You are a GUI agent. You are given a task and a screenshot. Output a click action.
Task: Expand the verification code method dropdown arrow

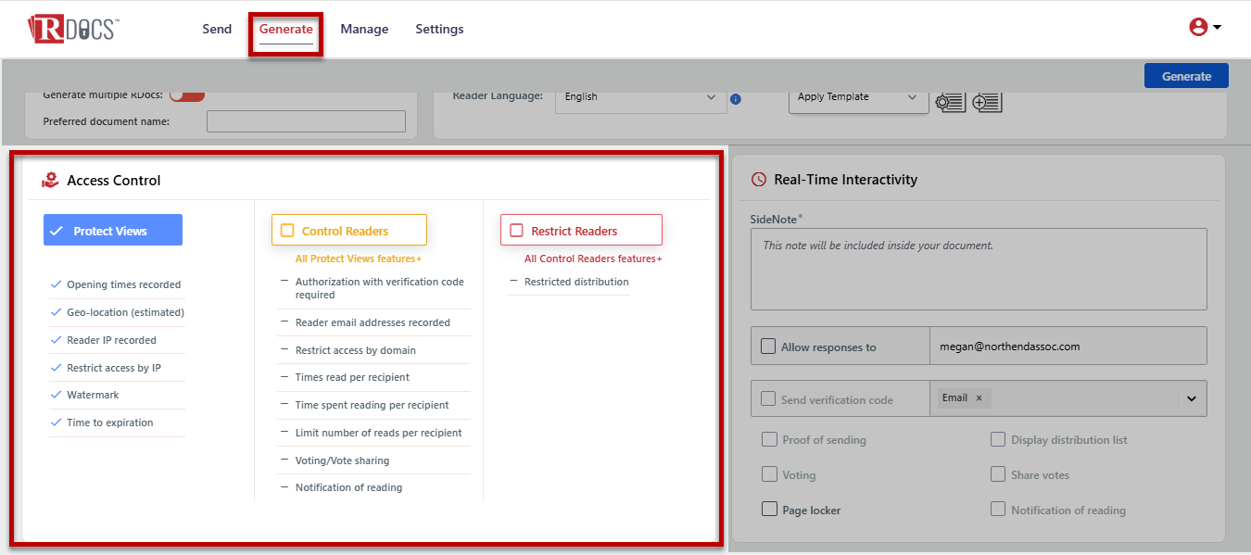[x=1192, y=399]
